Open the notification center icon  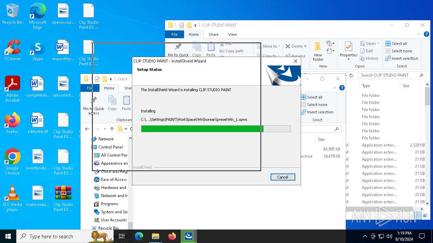[x=422, y=236]
